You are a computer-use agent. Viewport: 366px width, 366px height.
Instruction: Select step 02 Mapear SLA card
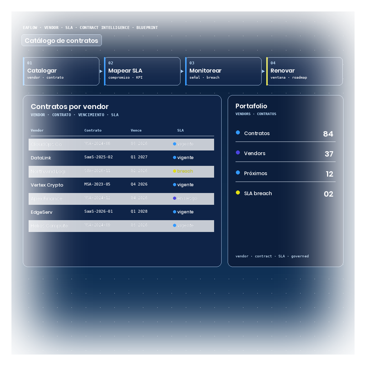[142, 71]
